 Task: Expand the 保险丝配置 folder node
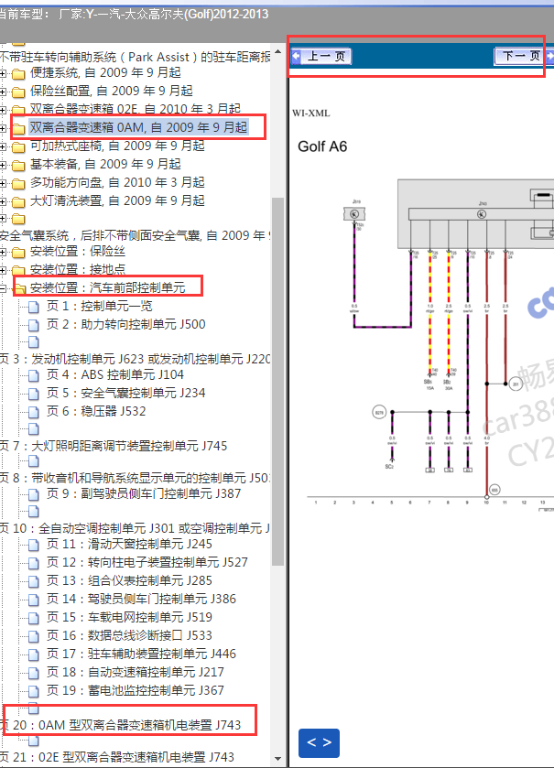tap(3, 92)
